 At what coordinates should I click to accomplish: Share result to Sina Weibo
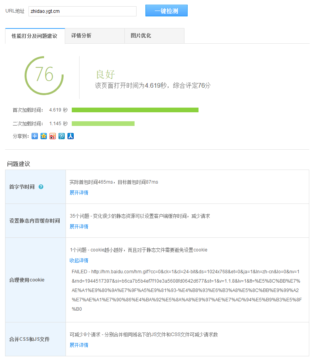point(53,136)
